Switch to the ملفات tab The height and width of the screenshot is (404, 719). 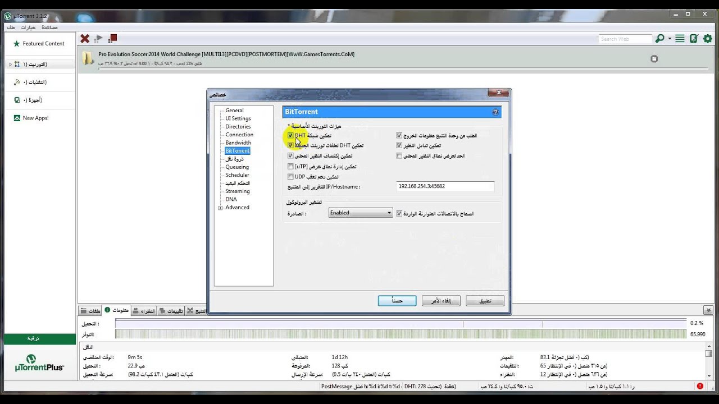click(x=90, y=311)
